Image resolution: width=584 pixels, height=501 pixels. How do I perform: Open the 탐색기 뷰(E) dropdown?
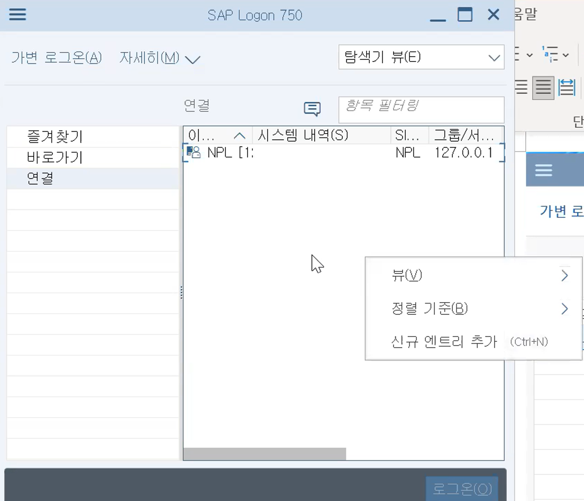click(x=421, y=57)
